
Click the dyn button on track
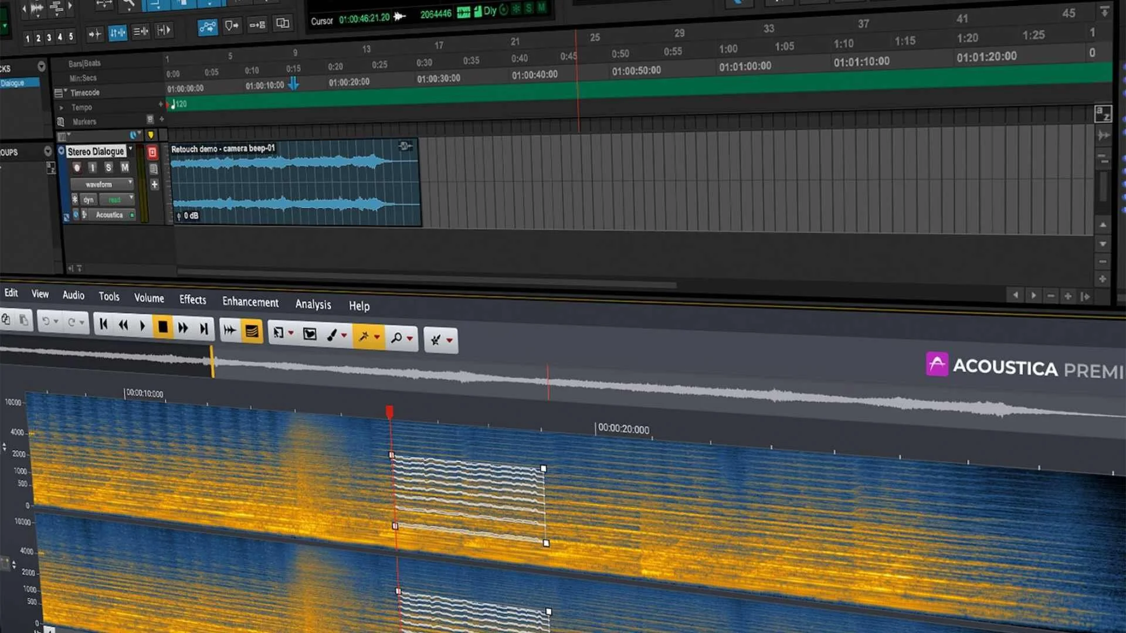[x=89, y=200]
